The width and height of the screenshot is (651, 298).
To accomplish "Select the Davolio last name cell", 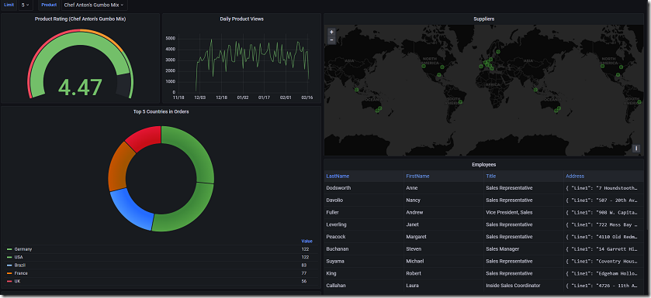I will (x=364, y=200).
